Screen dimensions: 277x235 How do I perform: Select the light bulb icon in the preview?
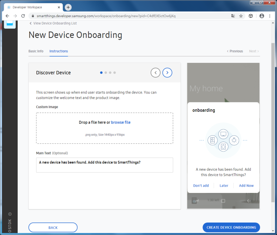pyautogui.click(x=234, y=140)
